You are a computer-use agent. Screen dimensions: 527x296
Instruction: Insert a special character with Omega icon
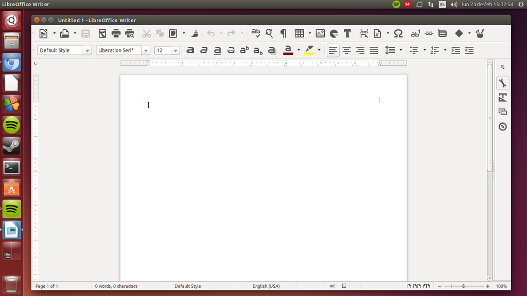click(398, 33)
